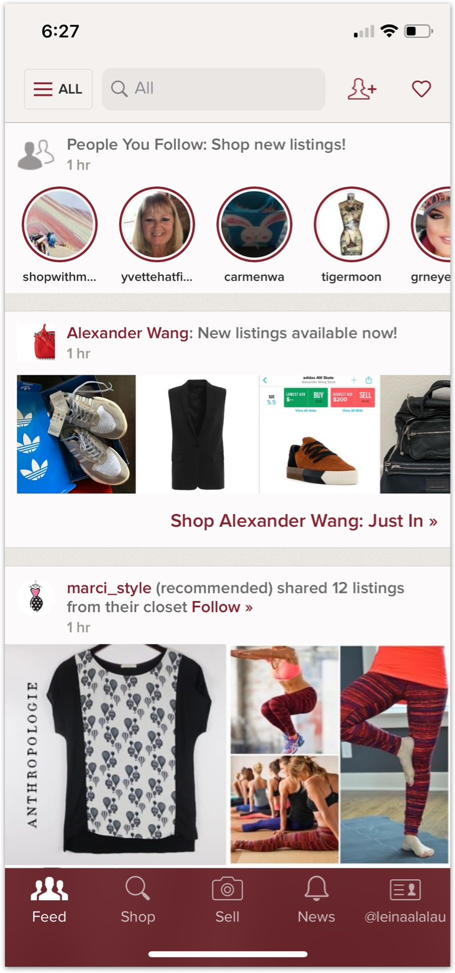The image size is (455, 973).
Task: Tap the find people add-user icon
Action: tap(362, 89)
